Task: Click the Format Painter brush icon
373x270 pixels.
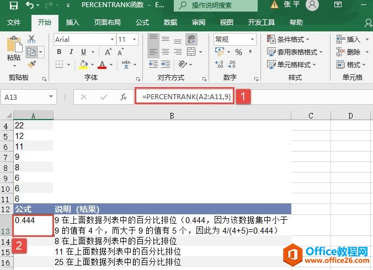Action: tap(31, 64)
